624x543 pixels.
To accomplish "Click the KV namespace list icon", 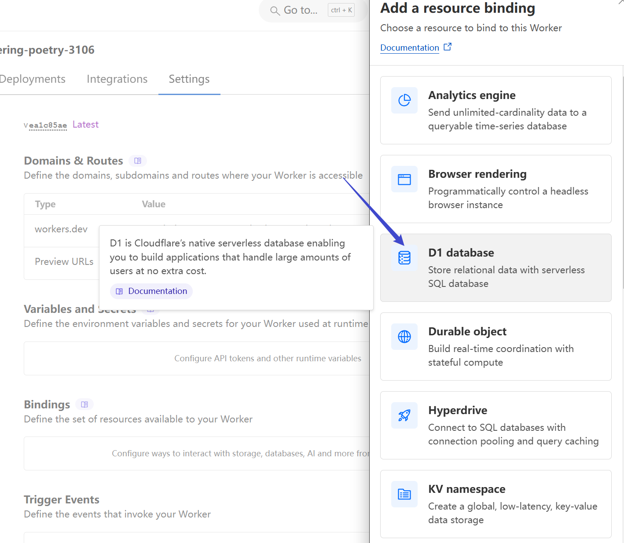I will (x=404, y=494).
